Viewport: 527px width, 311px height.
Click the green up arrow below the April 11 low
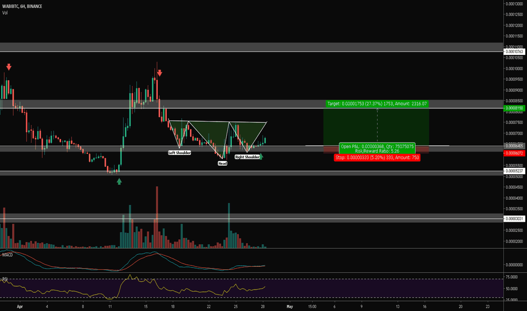(x=119, y=182)
